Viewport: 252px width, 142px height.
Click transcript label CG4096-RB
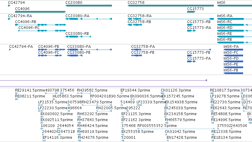click(x=25, y=22)
